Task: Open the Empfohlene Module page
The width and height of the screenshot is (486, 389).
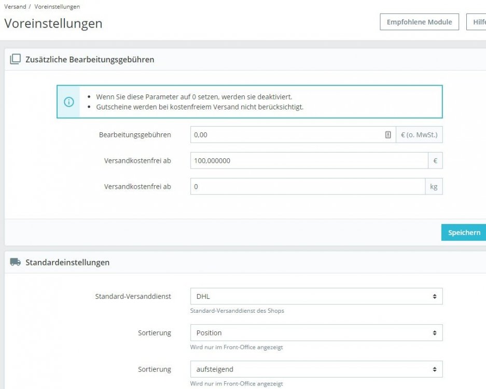Action: 419,22
